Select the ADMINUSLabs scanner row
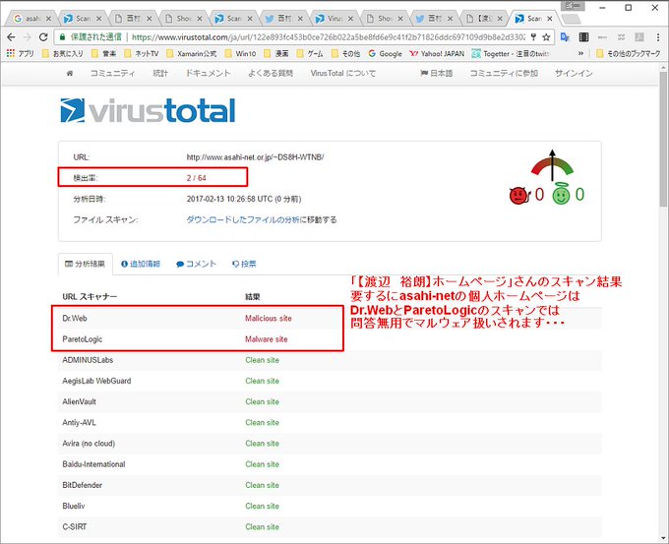This screenshot has height=544, width=669. (330, 360)
